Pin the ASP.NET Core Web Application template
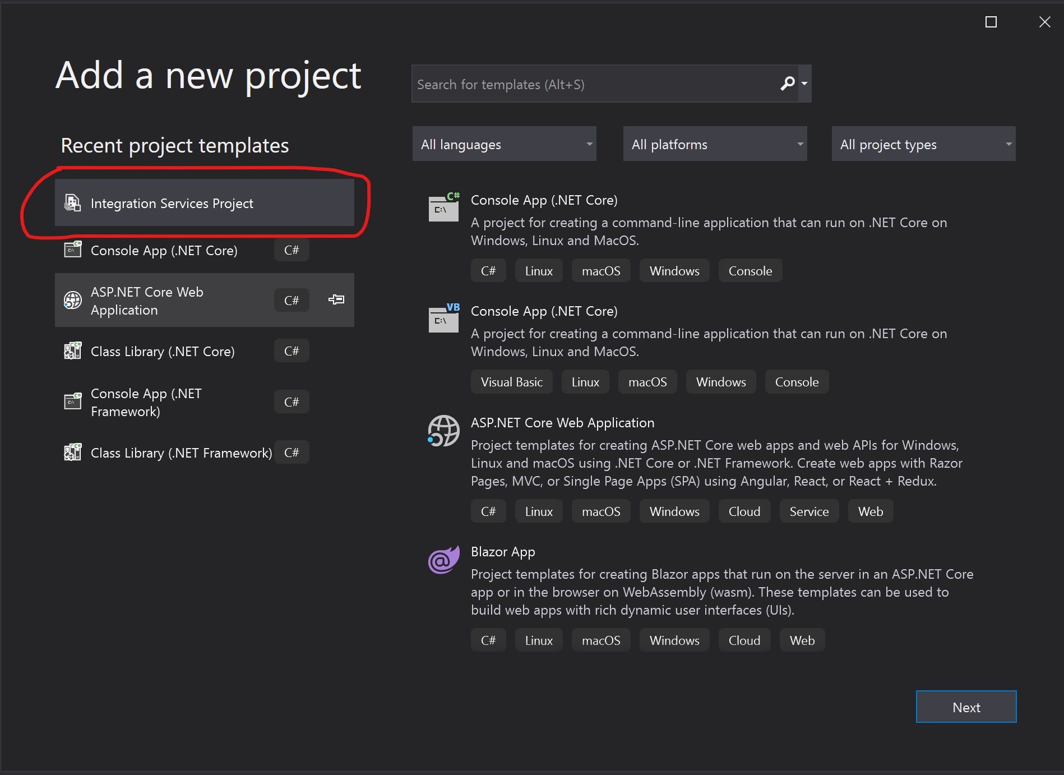Viewport: 1064px width, 775px height. [336, 299]
